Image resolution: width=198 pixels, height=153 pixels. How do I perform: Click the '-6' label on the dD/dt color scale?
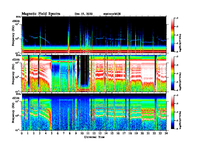click(177, 90)
